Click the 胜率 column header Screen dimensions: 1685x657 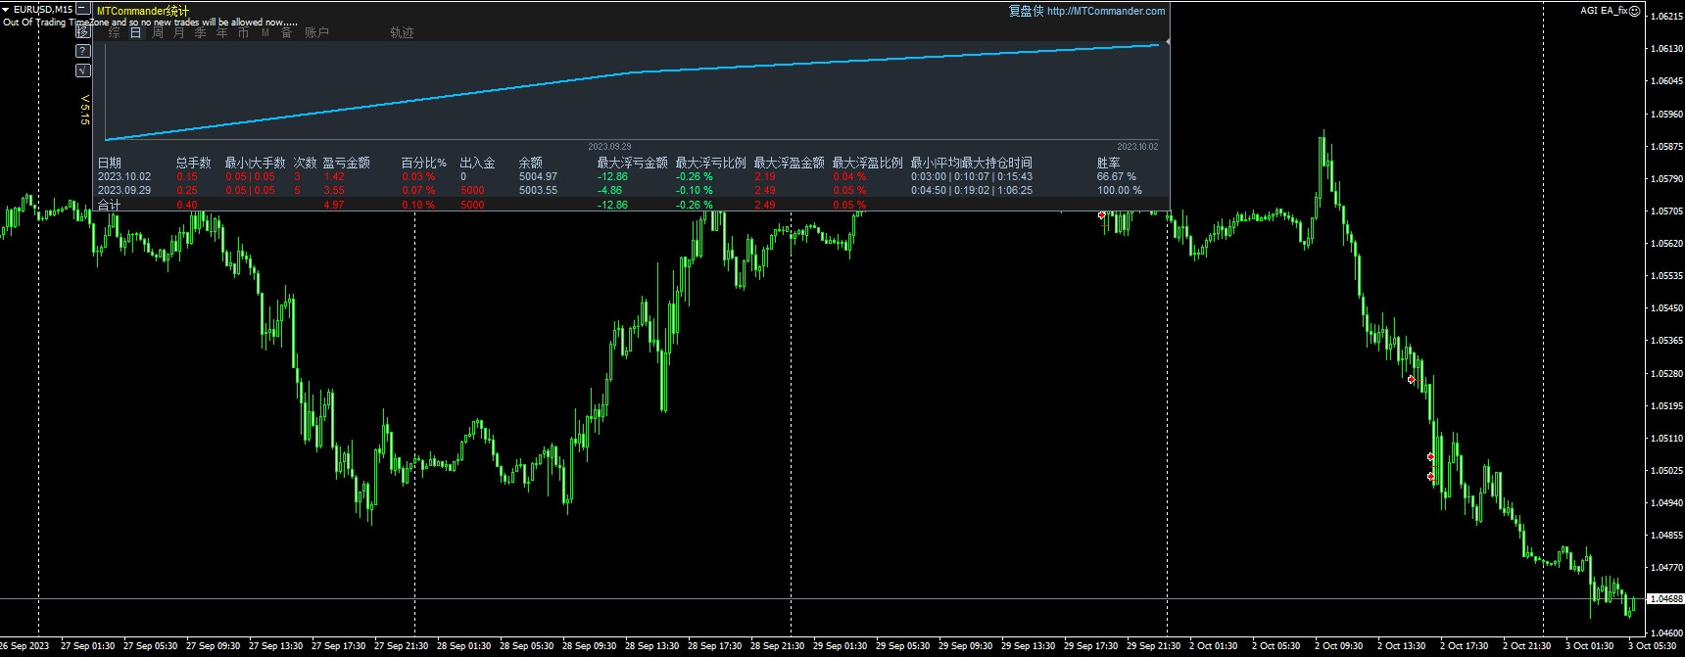[x=1108, y=163]
